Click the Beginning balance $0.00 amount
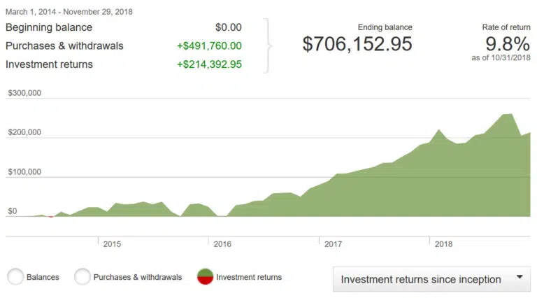The image size is (537, 298). click(229, 27)
